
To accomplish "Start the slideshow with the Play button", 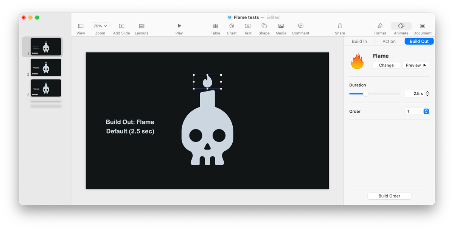I will pyautogui.click(x=179, y=26).
